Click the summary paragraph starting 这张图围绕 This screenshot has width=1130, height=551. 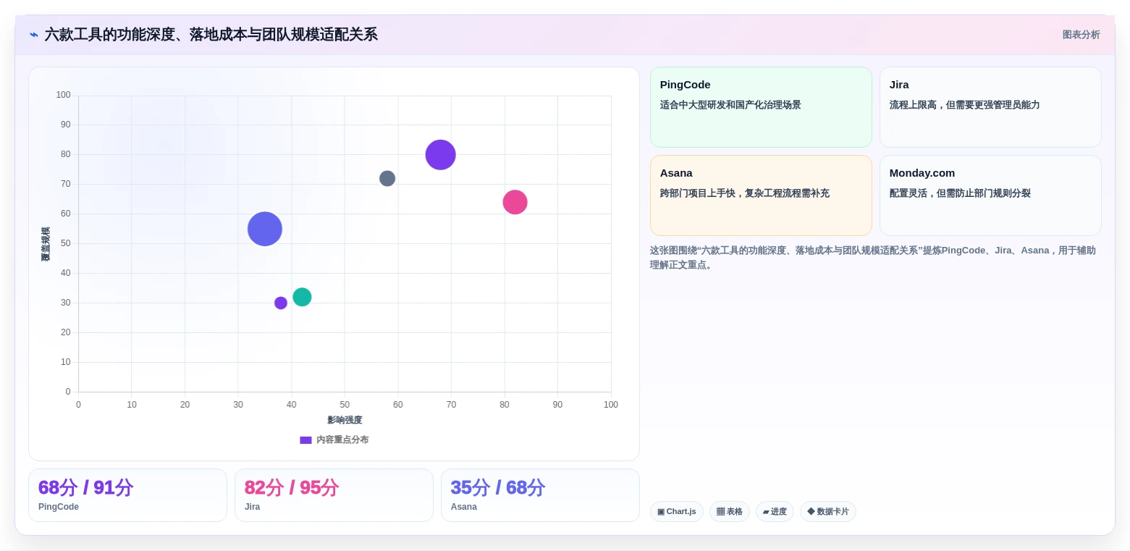[874, 258]
